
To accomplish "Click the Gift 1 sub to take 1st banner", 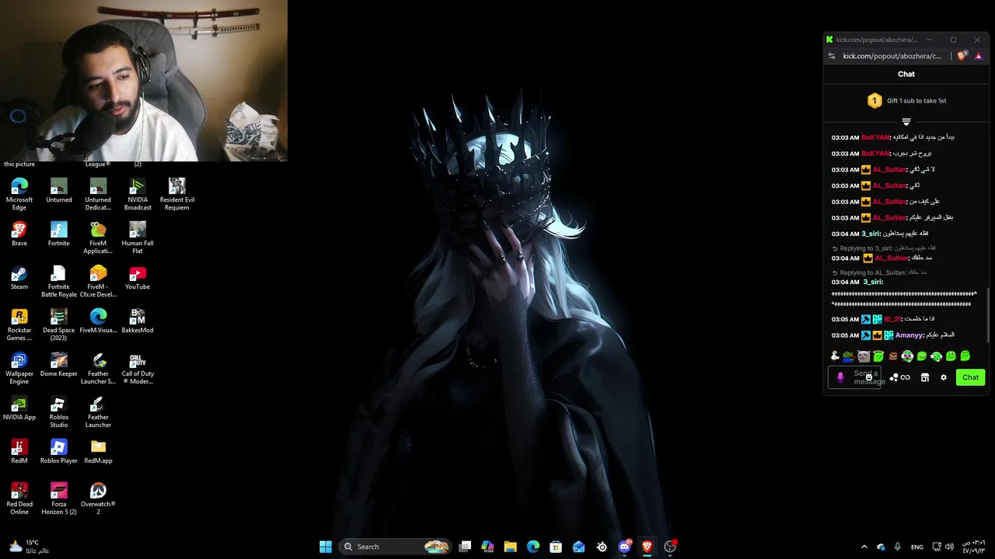I will pyautogui.click(x=906, y=101).
